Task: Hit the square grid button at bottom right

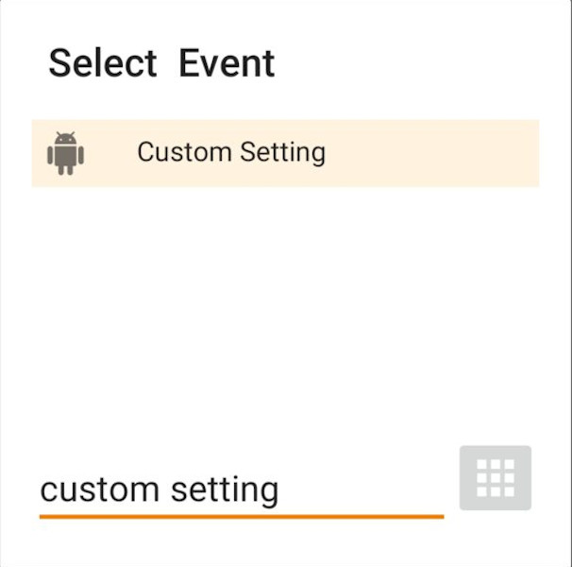Action: [x=495, y=478]
